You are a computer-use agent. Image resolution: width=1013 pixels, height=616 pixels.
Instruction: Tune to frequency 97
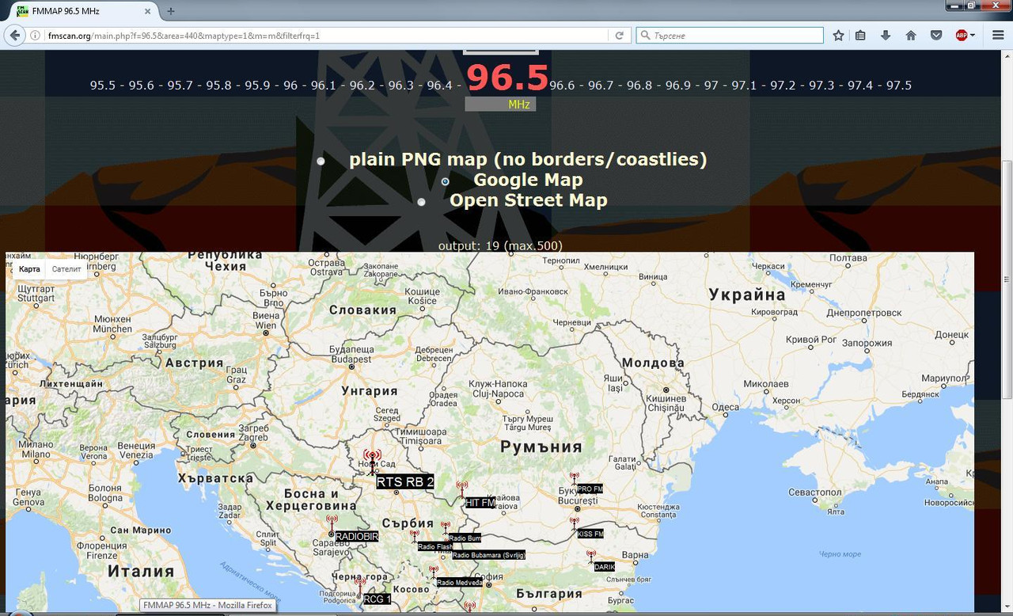tap(711, 86)
